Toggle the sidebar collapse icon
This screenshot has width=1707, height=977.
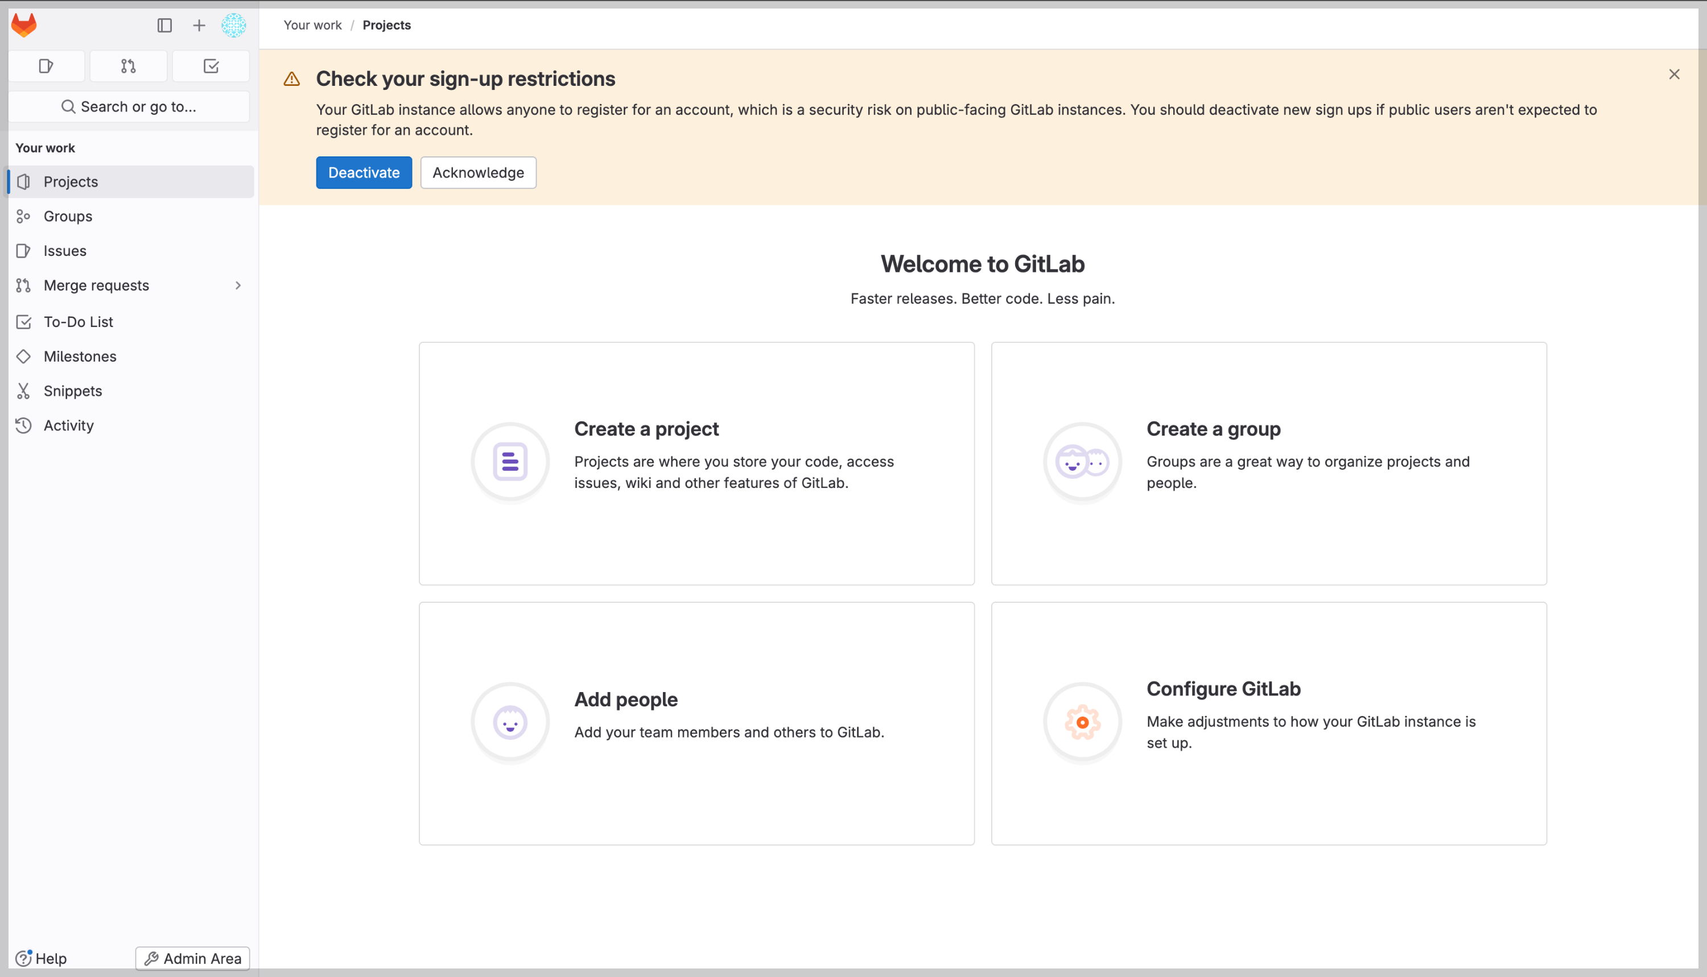click(x=164, y=26)
